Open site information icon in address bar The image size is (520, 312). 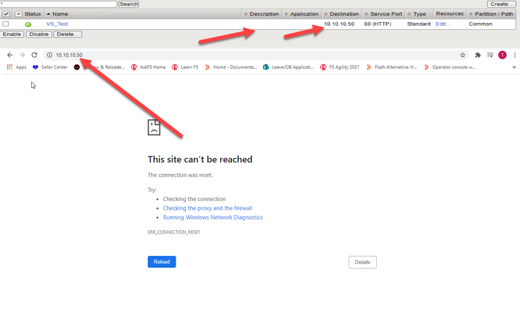pyautogui.click(x=49, y=55)
